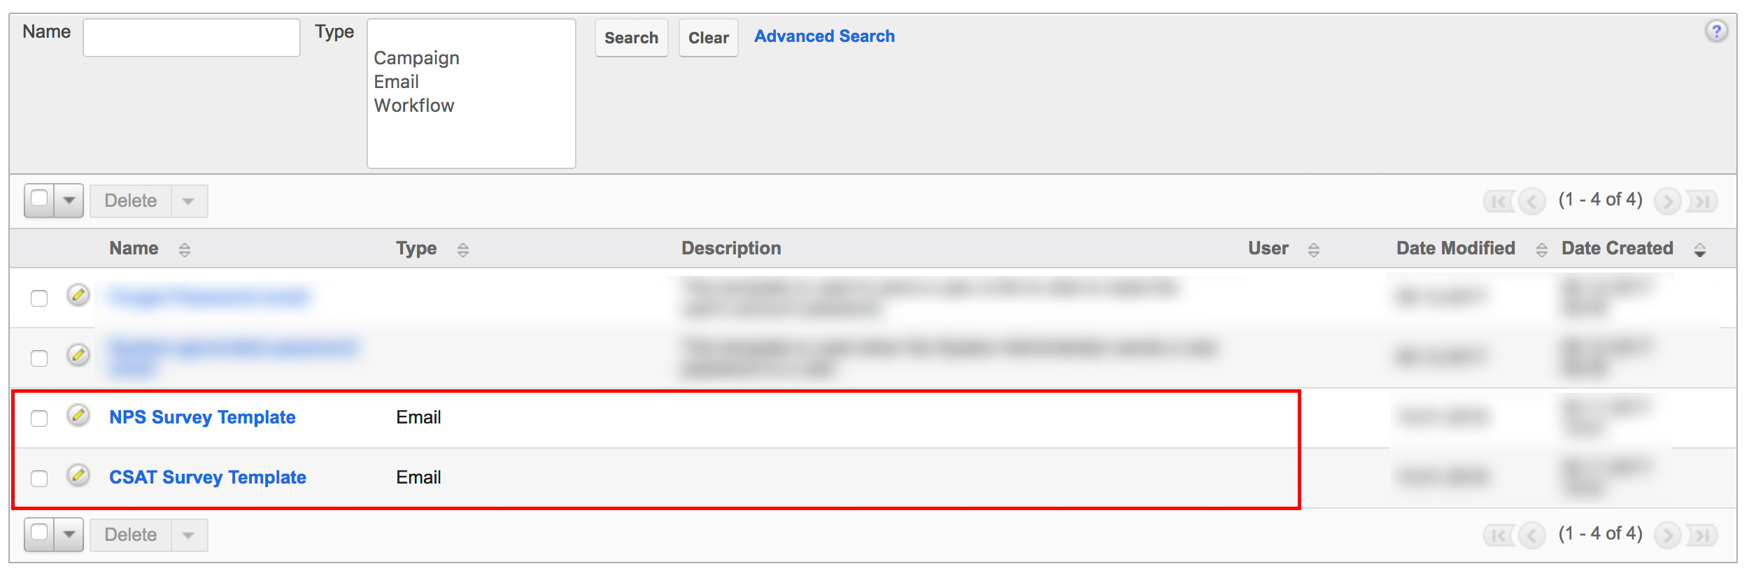1749x587 pixels.
Task: Edit the NPS Survey Template via pencil icon
Action: coord(78,415)
